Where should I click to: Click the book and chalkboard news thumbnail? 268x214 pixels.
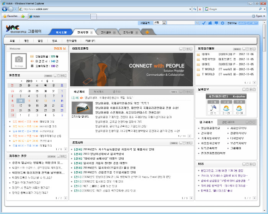point(82,108)
